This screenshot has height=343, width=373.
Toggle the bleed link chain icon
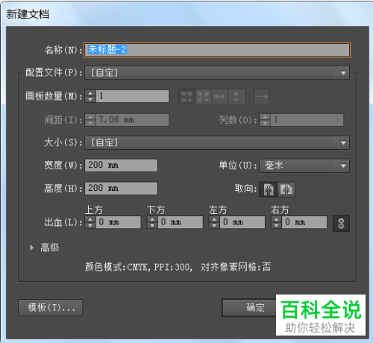pos(341,223)
